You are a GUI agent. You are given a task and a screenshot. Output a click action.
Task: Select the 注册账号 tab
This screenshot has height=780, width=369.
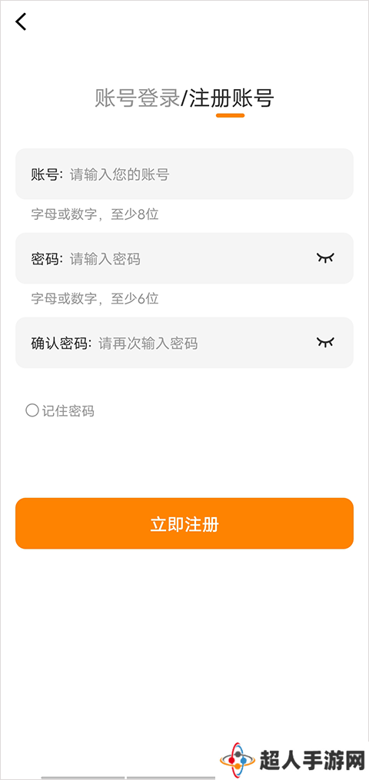[231, 98]
